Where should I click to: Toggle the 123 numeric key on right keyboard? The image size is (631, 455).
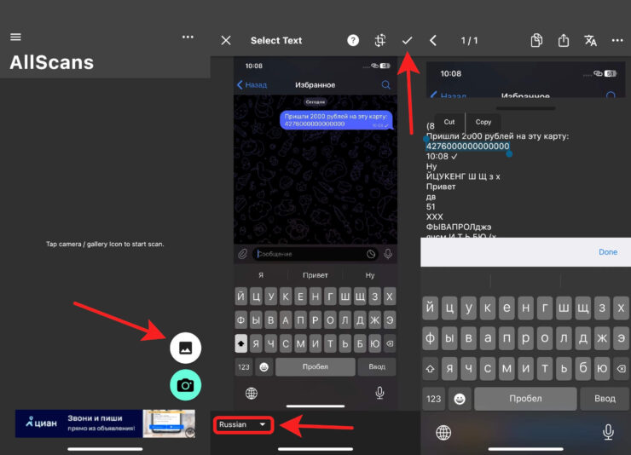pyautogui.click(x=434, y=399)
